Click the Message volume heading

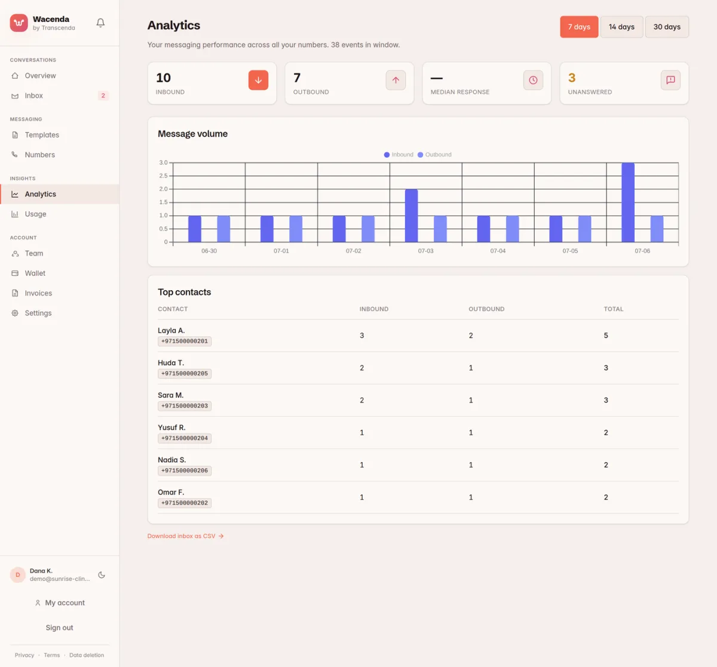pos(192,134)
